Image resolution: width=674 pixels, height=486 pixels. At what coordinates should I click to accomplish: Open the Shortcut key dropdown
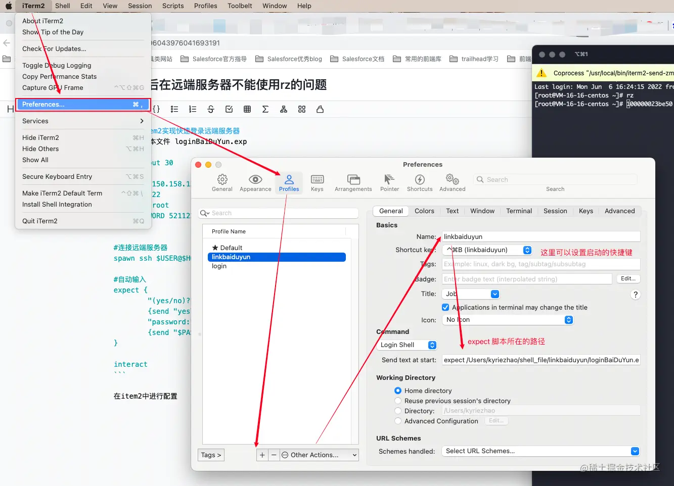tap(487, 250)
